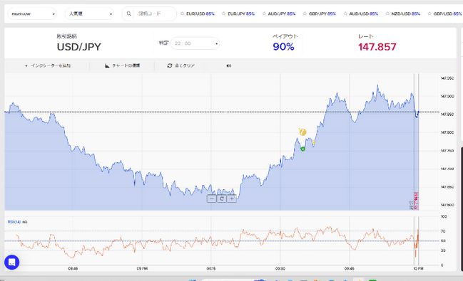Open the HIGH/LOW trade type dropdown
Image resolution: width=463 pixels, height=281 pixels.
[32, 14]
